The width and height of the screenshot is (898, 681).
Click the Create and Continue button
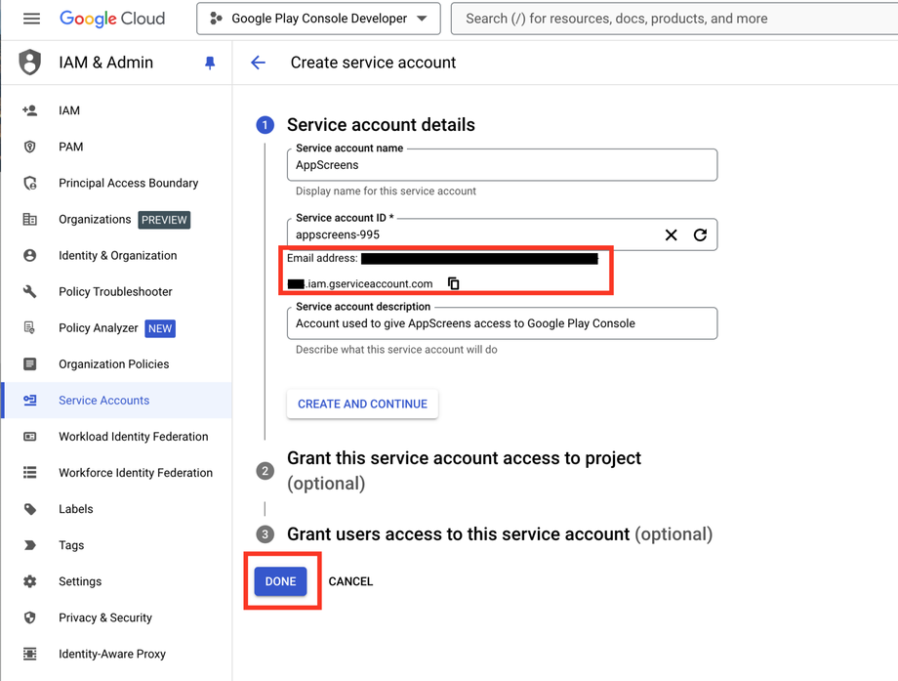pyautogui.click(x=362, y=404)
